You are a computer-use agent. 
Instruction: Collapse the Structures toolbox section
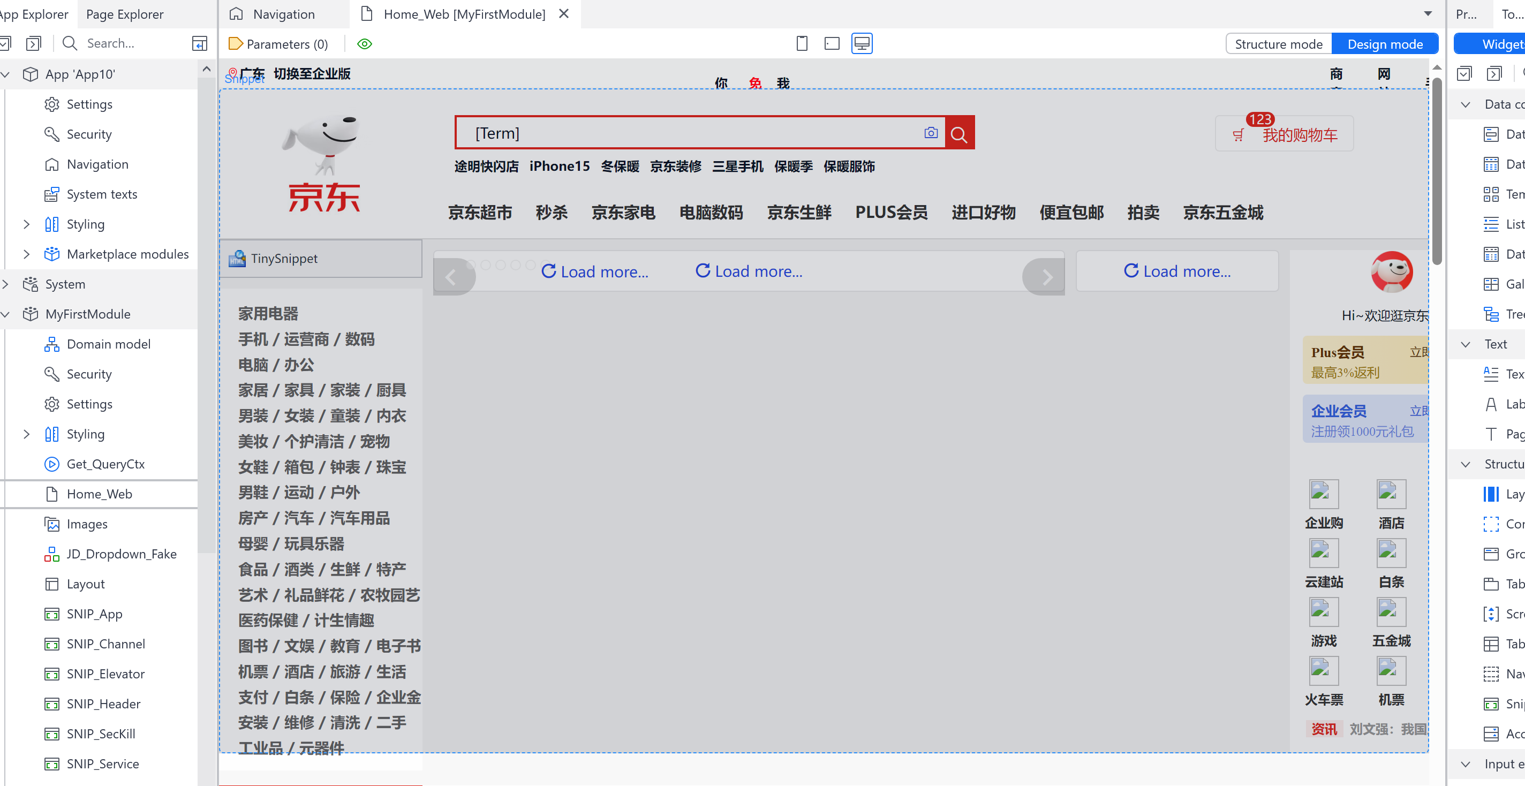pyautogui.click(x=1466, y=464)
